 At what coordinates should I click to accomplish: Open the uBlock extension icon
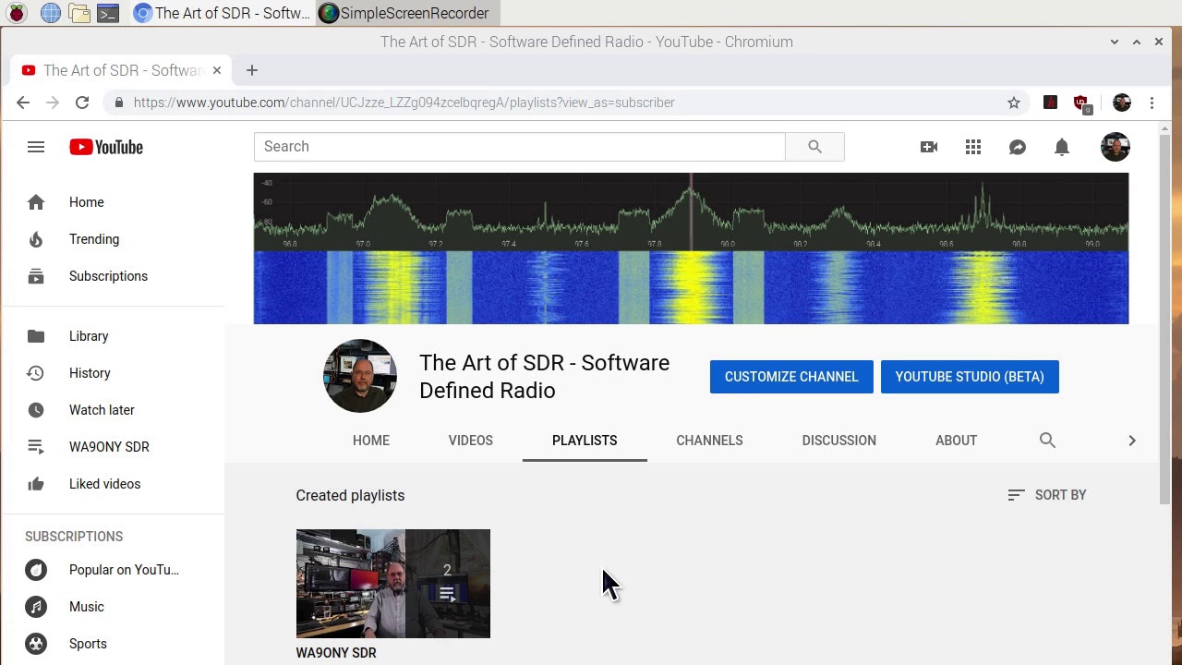pyautogui.click(x=1081, y=103)
